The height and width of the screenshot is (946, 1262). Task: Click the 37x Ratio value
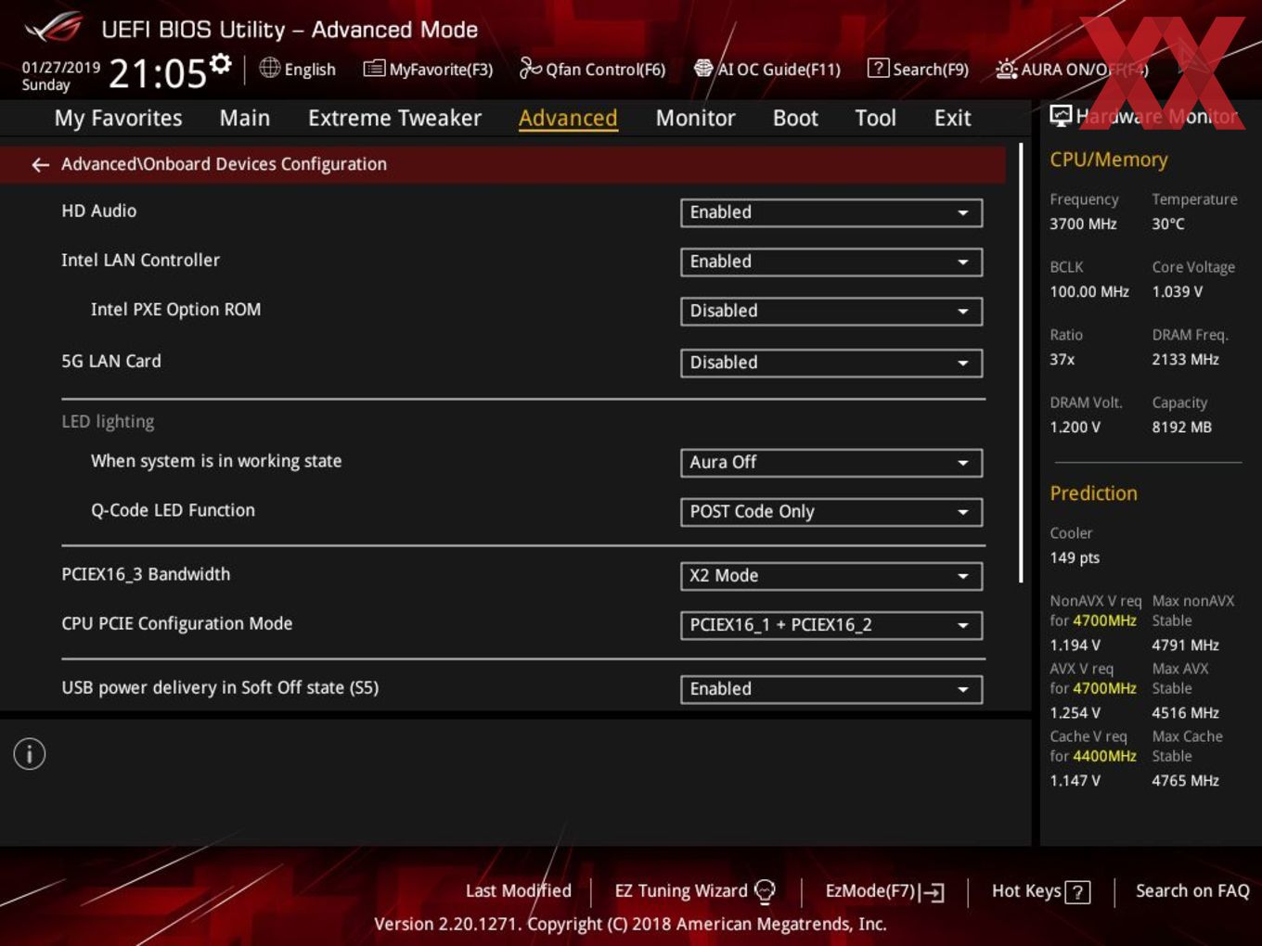1062,359
